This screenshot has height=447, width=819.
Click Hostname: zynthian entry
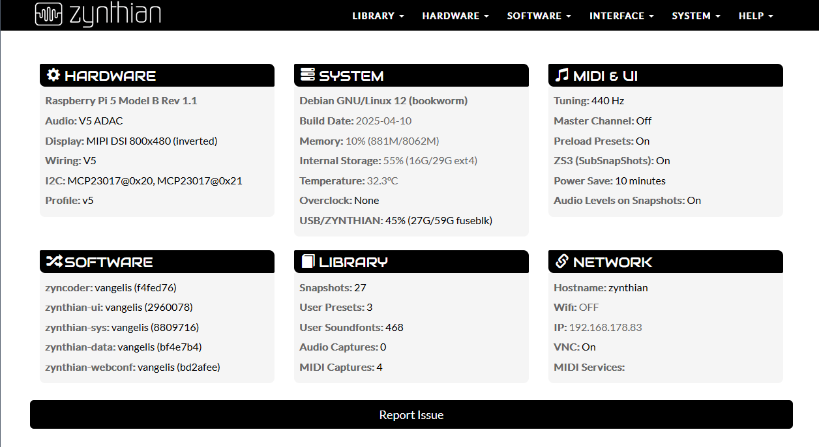[x=601, y=287]
